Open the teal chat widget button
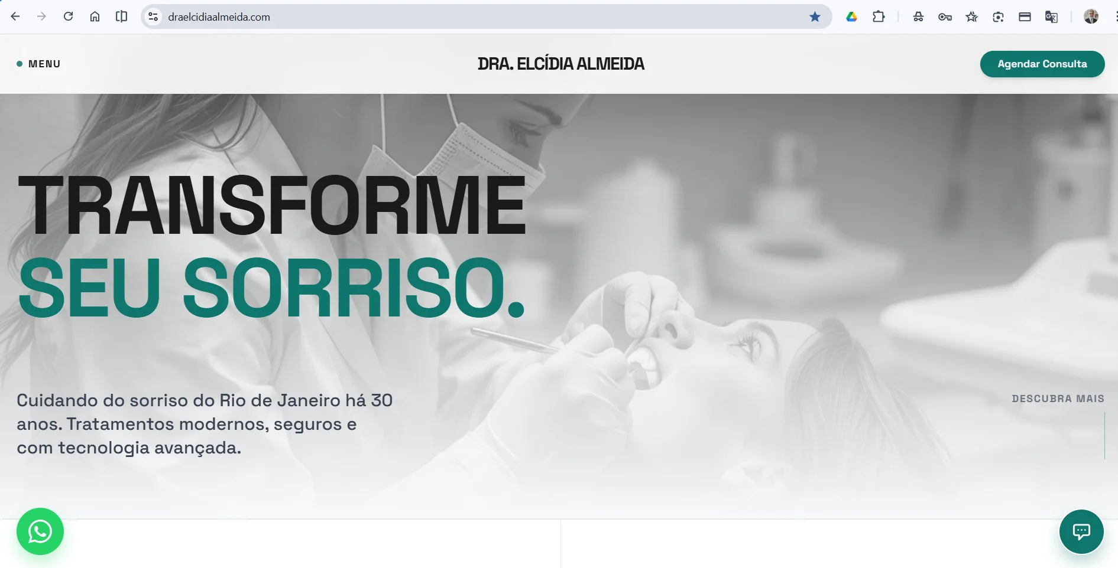Viewport: 1118px width, 568px height. (x=1081, y=531)
